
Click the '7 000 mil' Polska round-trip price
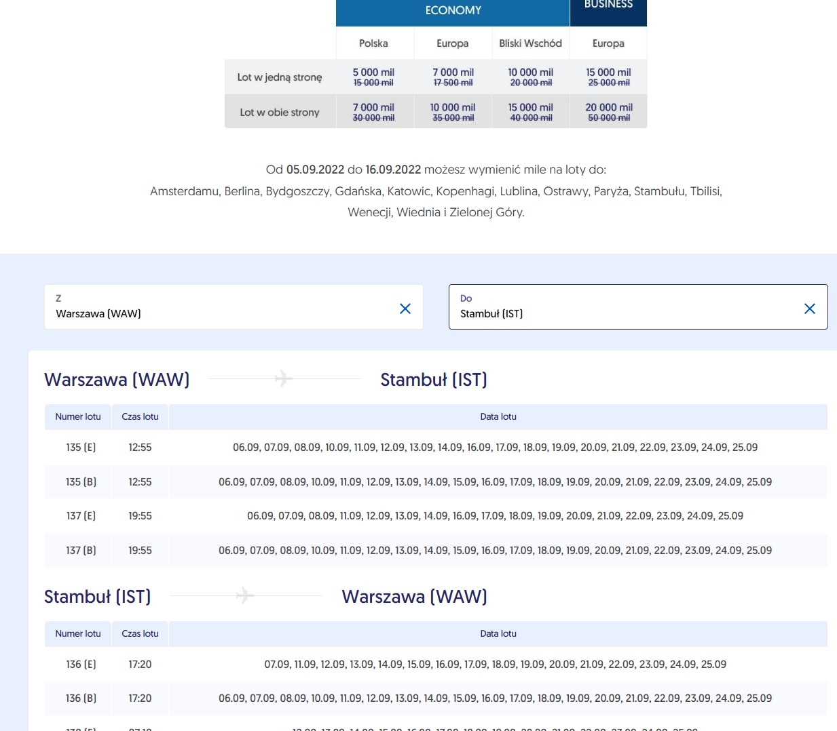373,107
